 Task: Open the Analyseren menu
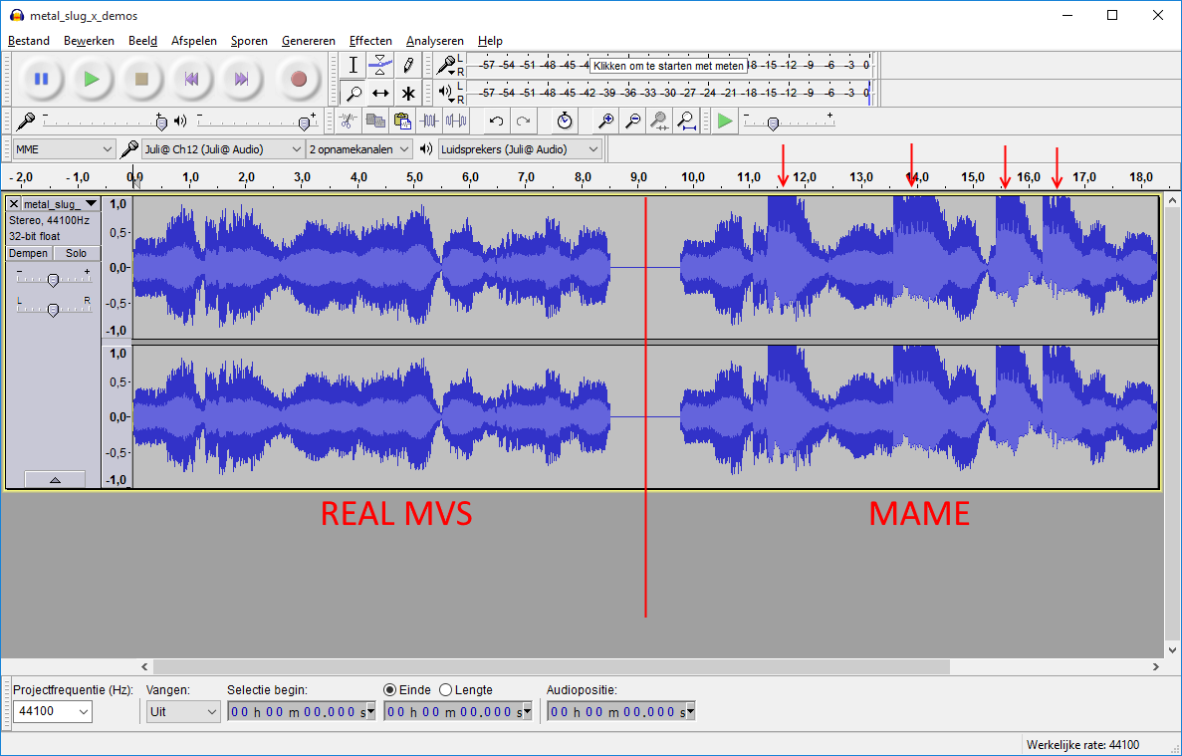[434, 41]
